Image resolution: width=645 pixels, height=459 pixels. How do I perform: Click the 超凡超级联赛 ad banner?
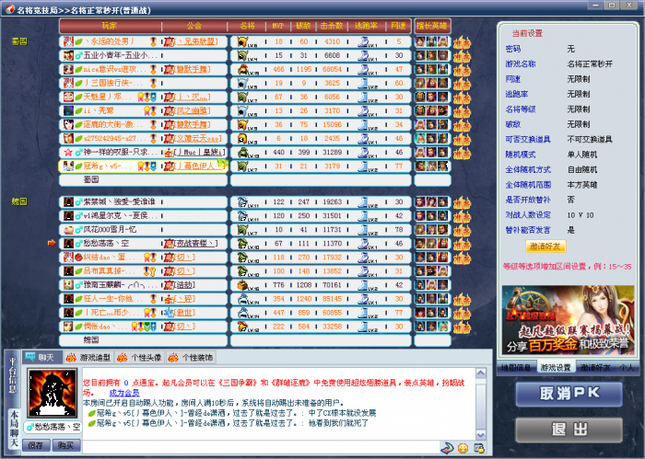pos(569,320)
